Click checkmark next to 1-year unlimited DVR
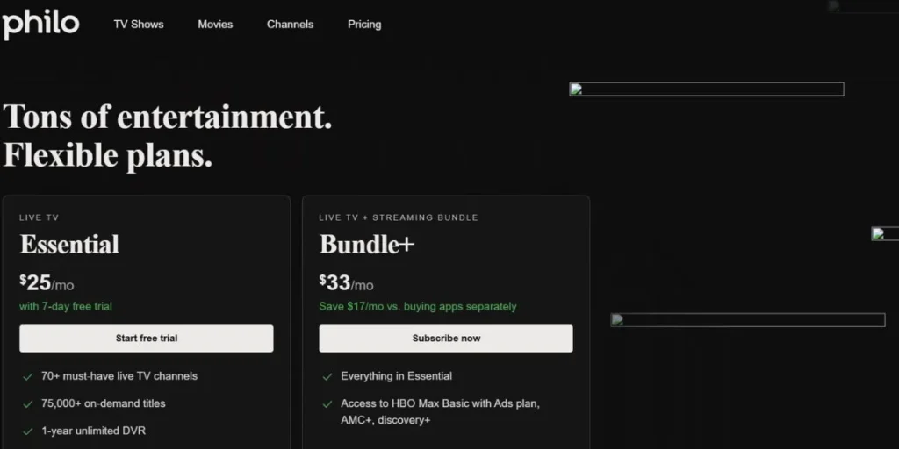 28,432
